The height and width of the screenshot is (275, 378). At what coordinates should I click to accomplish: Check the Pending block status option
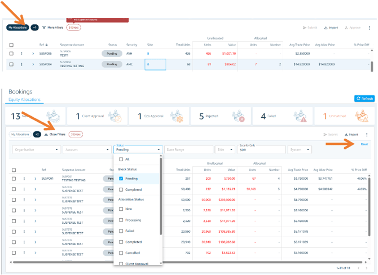tap(121, 178)
